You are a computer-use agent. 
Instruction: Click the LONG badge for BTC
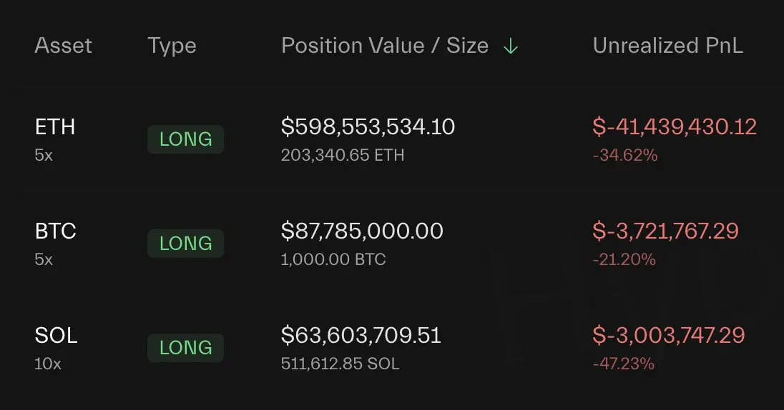click(x=185, y=244)
